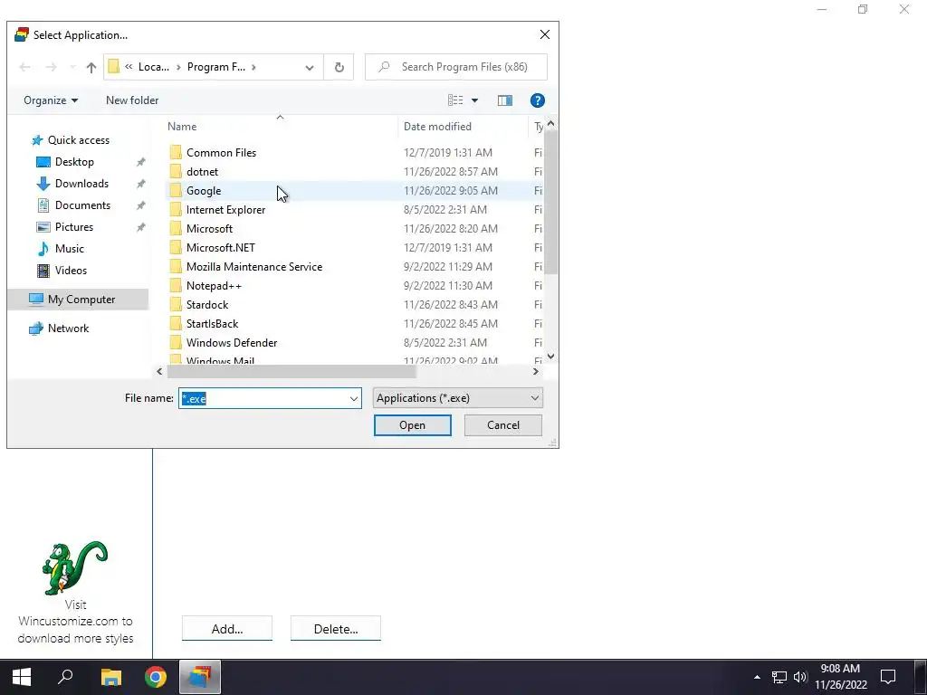Select Network in the navigation pane
Viewport: 927px width, 695px height.
tap(68, 328)
